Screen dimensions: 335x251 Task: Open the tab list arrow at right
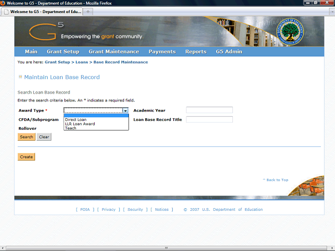point(332,12)
